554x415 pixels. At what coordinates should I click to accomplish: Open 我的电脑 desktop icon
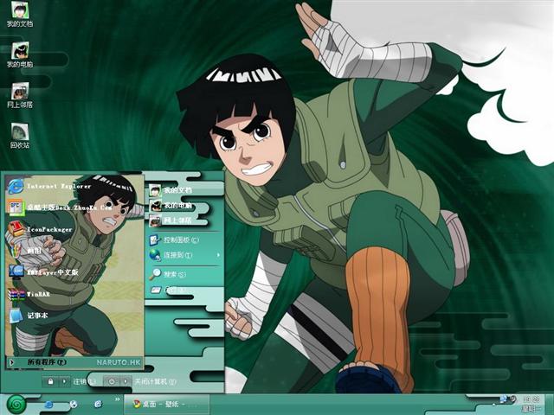20,54
